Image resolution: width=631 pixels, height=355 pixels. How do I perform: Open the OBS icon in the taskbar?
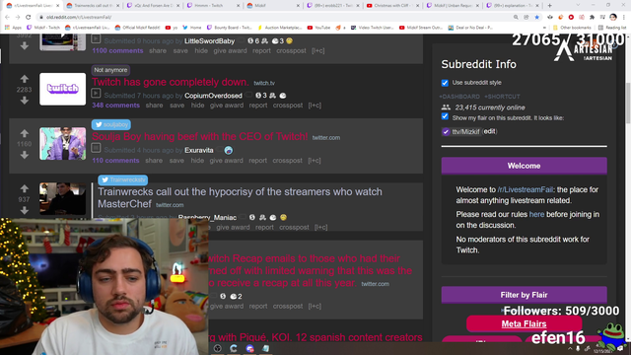(217, 348)
